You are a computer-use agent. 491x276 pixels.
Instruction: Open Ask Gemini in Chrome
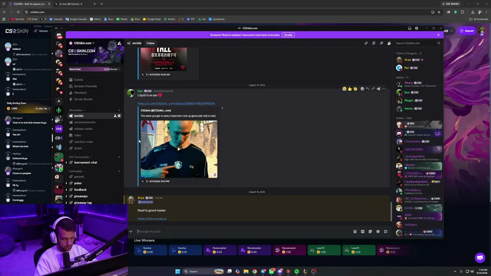[450, 4]
